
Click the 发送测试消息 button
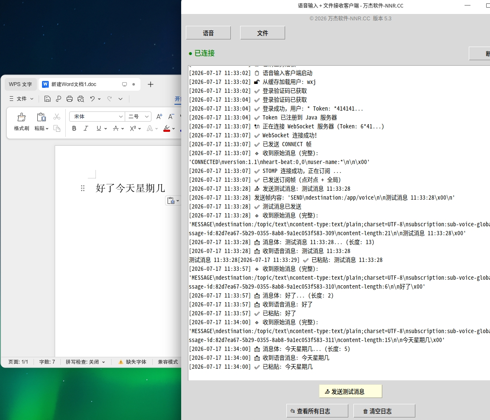pos(350,392)
